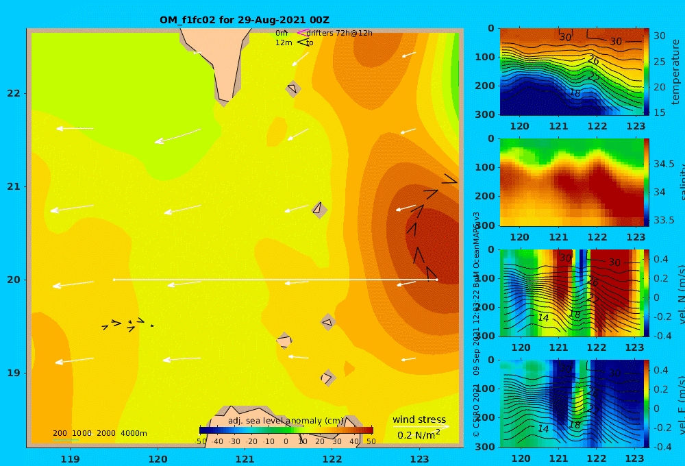The height and width of the screenshot is (466, 685).
Task: Click the wind arrow near 119°E on 20°N
Action: [x=73, y=284]
